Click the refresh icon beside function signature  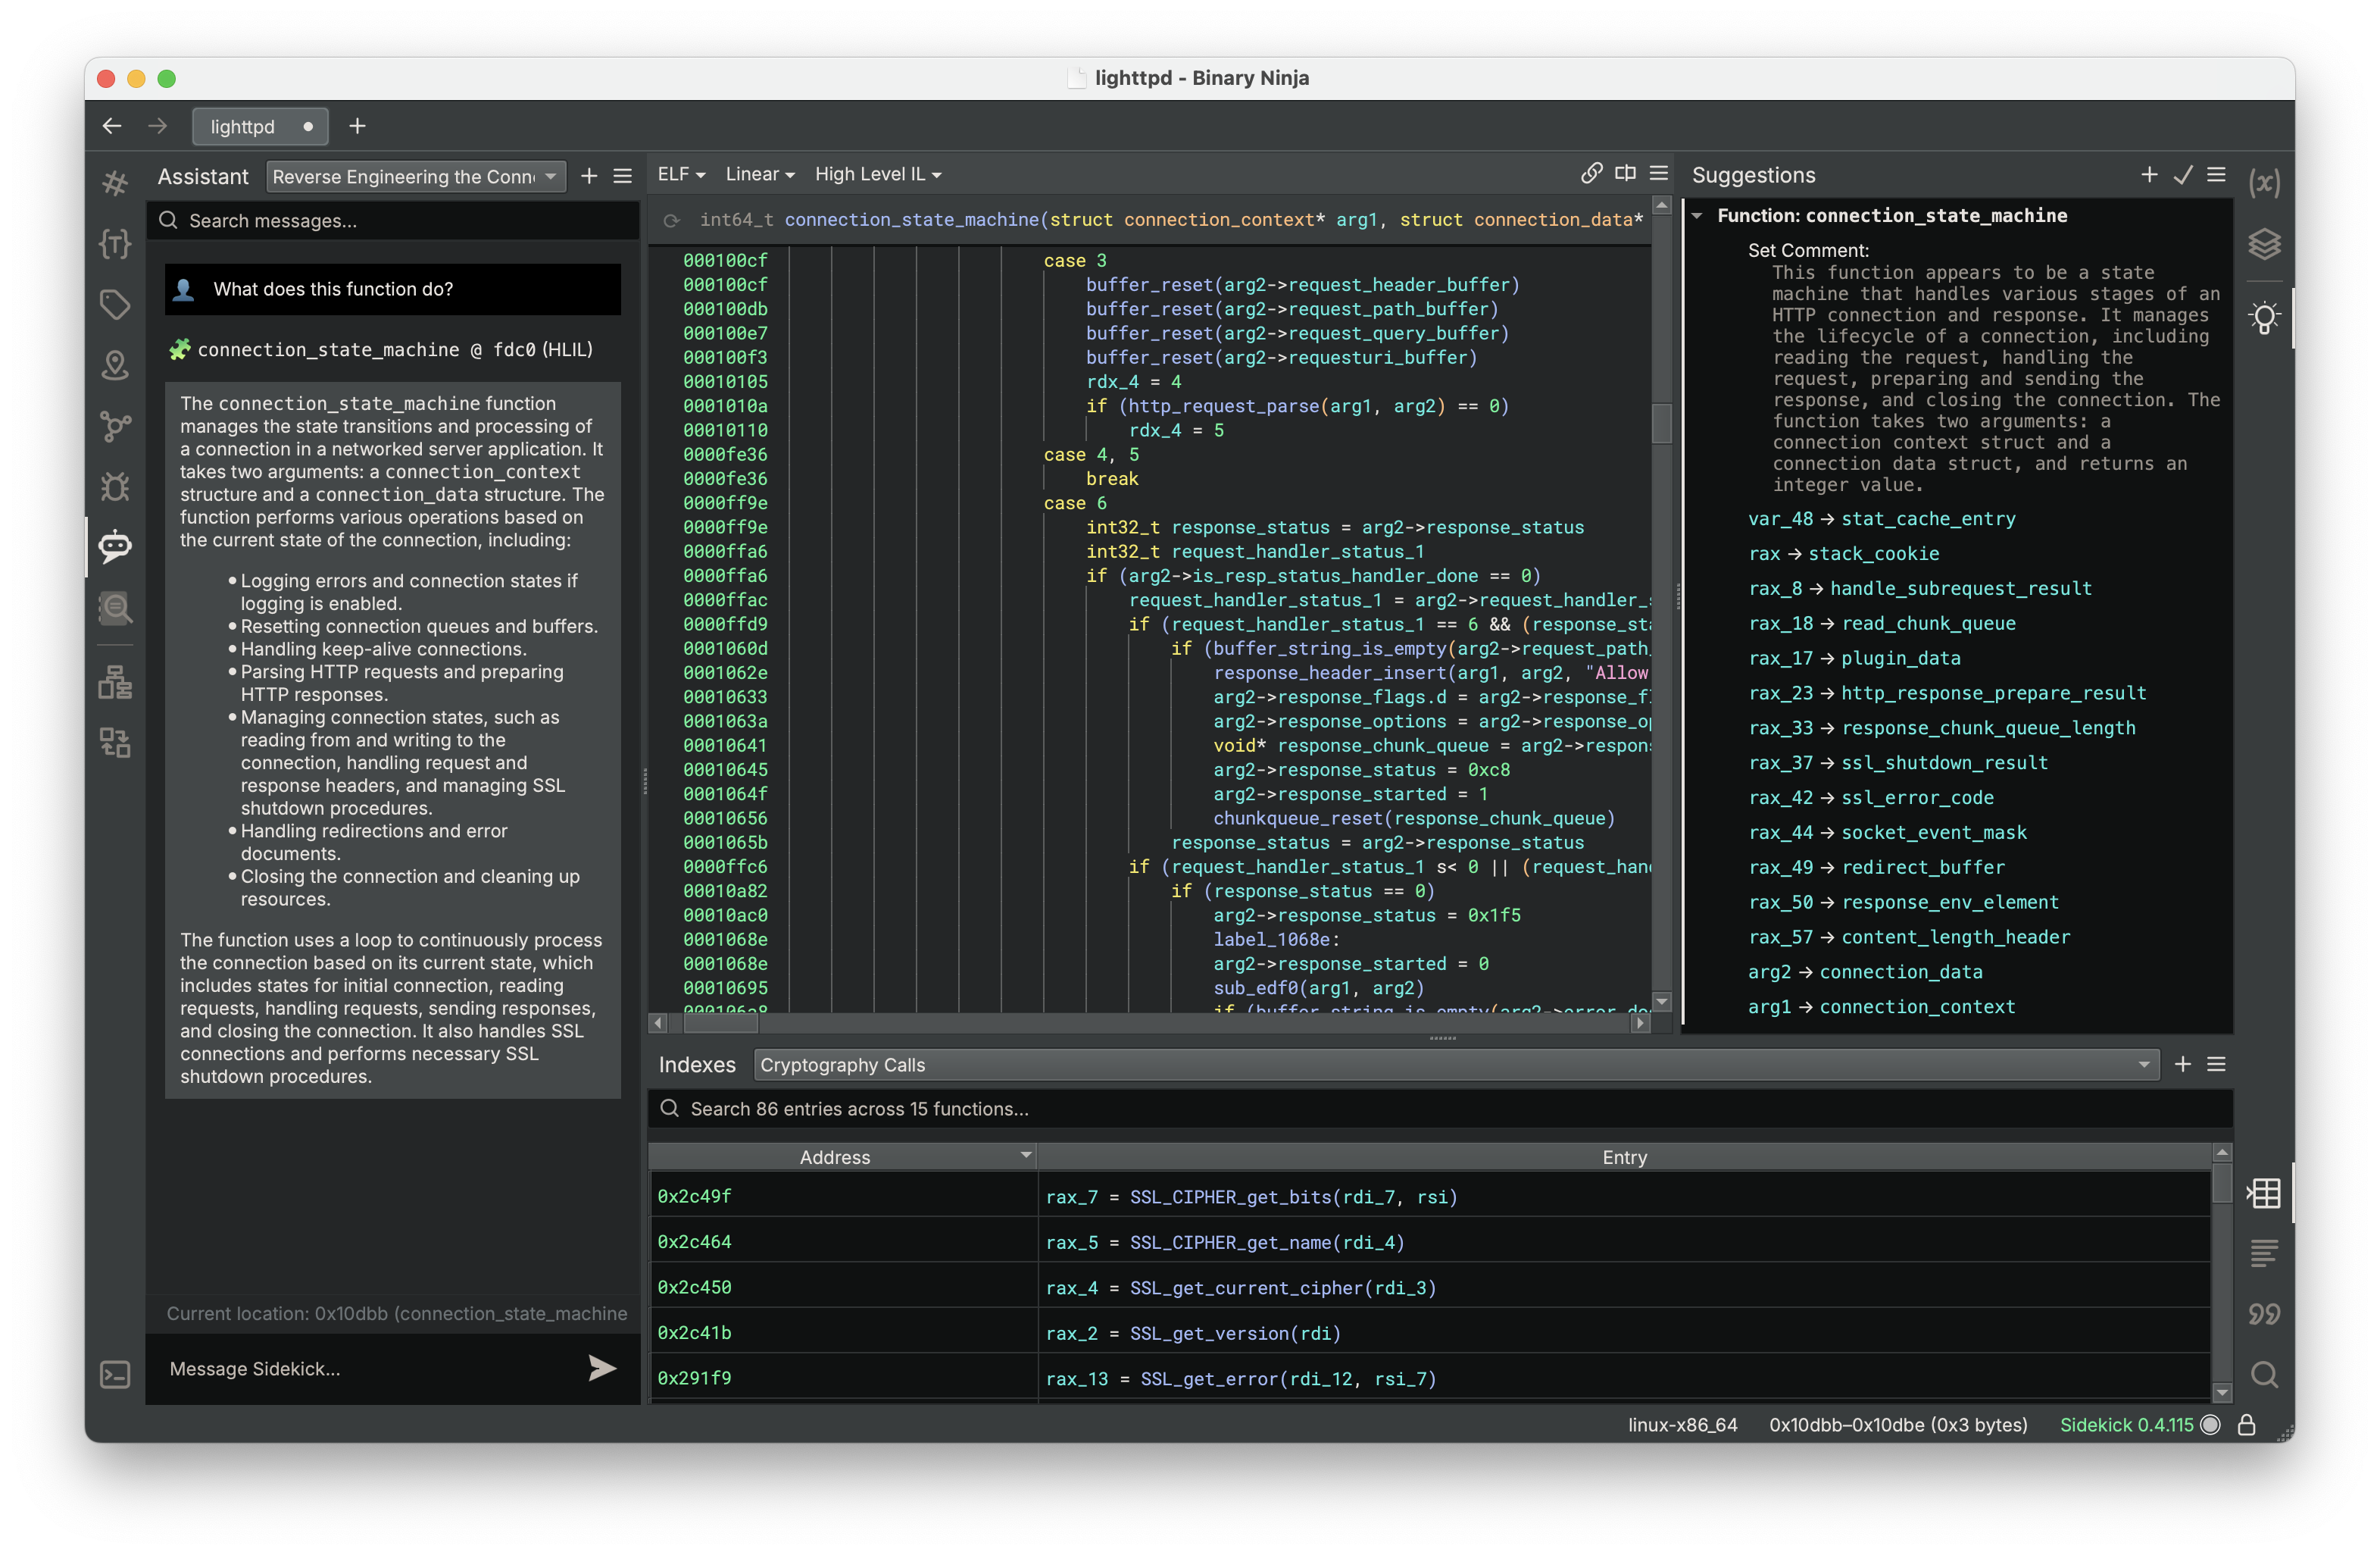(x=672, y=221)
